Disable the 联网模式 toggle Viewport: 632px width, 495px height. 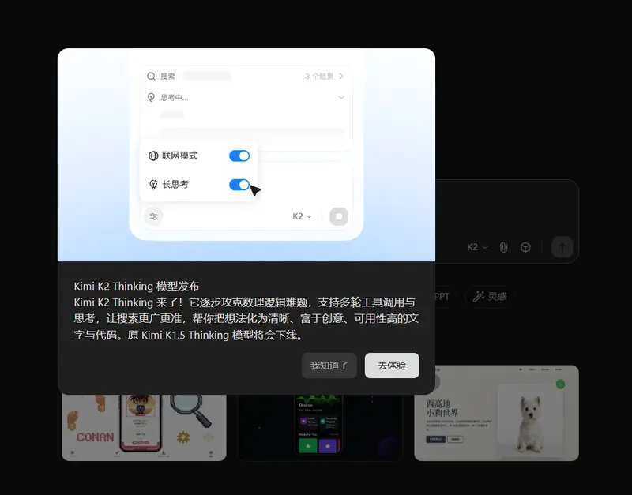[x=238, y=156]
